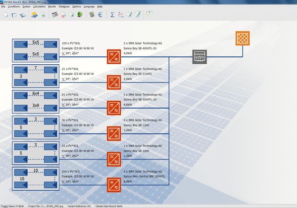Click the '51 x PV*SOL' label
This screenshot has height=208, width=297.
click(70, 94)
